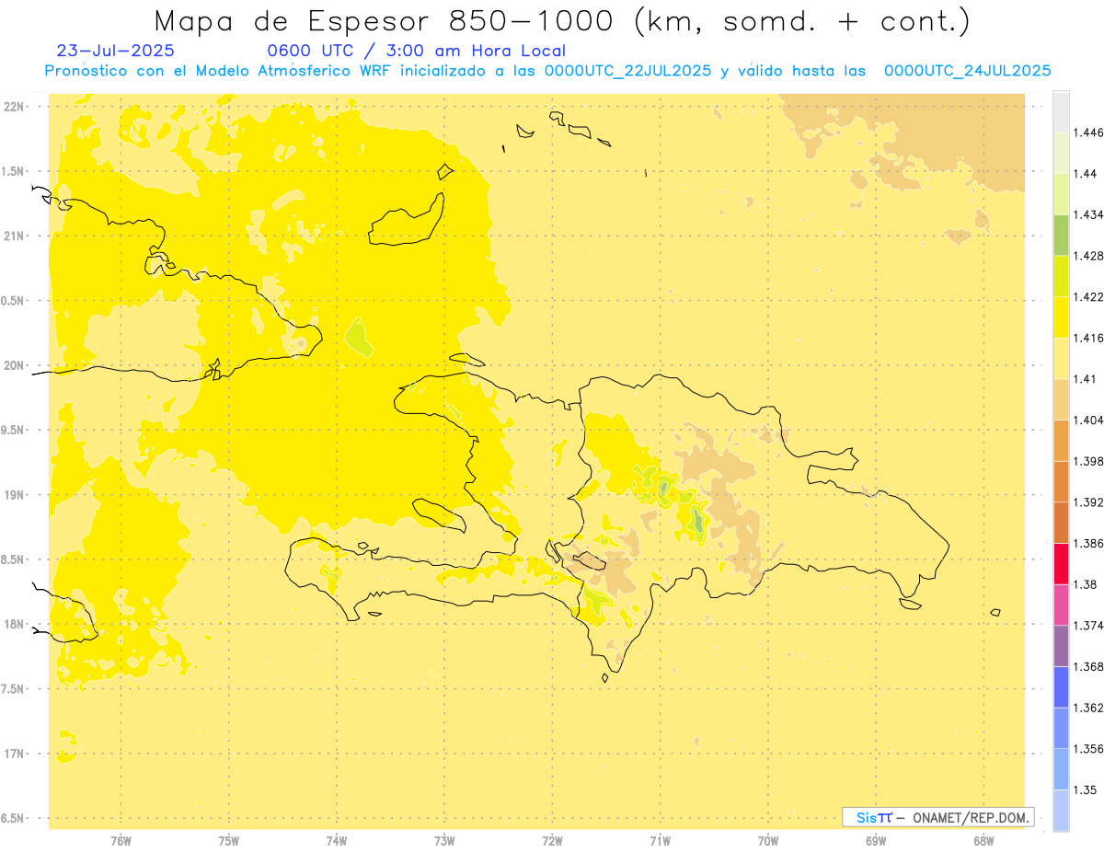Click the 'Sistema - ONAMET/REP.DOM.' credit box
The height and width of the screenshot is (853, 1104).
pos(938,817)
